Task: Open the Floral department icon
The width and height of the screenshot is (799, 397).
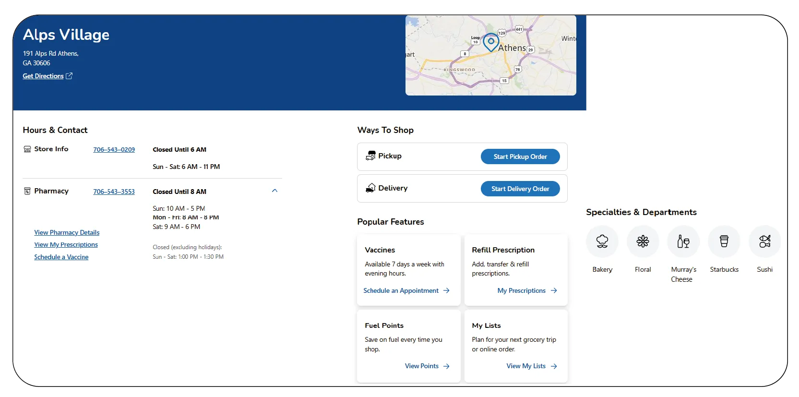Action: 643,241
